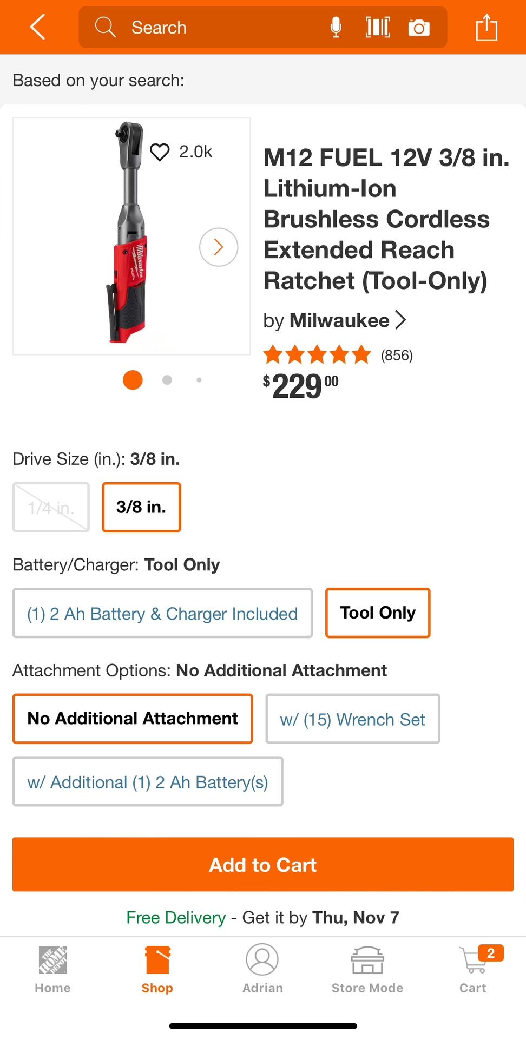Choose w/ Additional (1) 2 Ah Battery(s)
The image size is (526, 1039).
click(148, 782)
